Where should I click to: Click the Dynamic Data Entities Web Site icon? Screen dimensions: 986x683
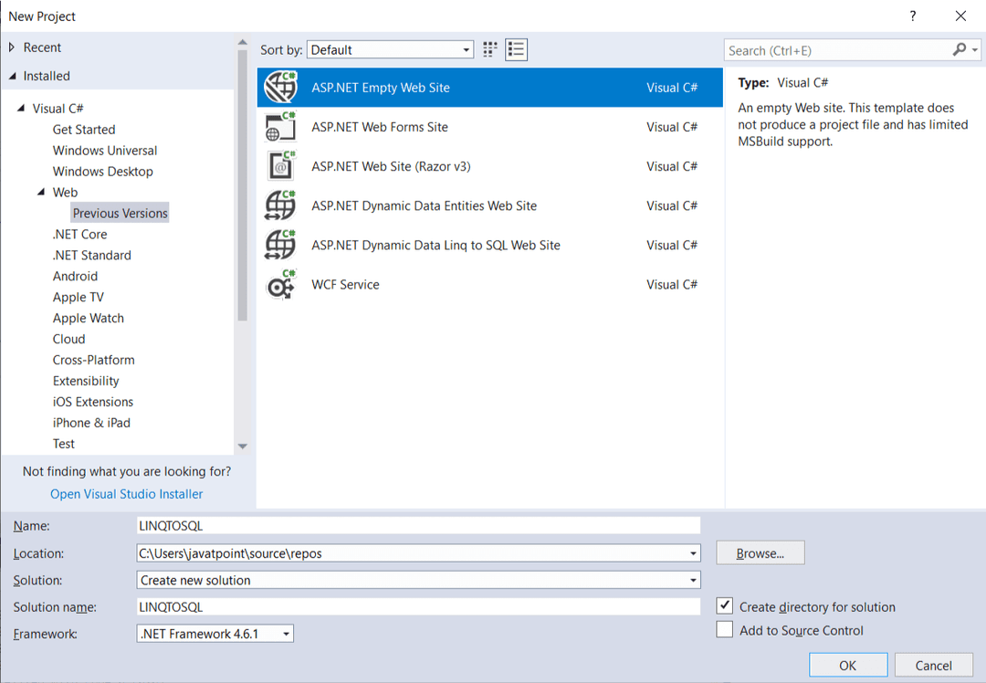[280, 205]
